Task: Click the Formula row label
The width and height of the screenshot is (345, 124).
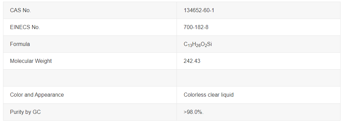Action: point(20,44)
